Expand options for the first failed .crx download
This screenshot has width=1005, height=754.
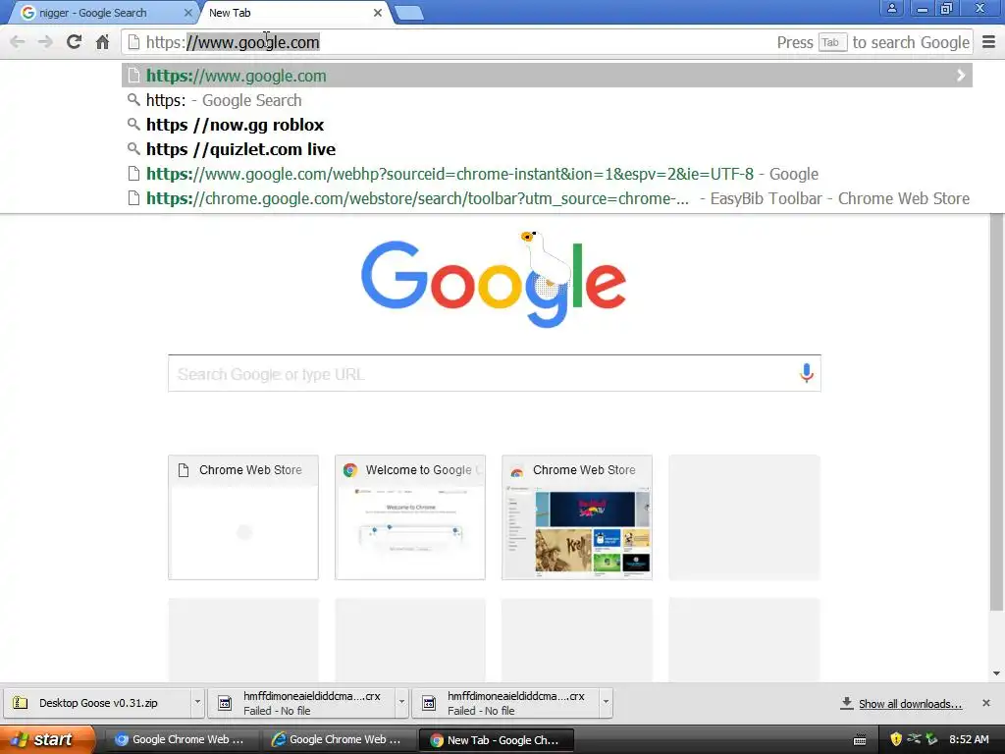pos(401,702)
